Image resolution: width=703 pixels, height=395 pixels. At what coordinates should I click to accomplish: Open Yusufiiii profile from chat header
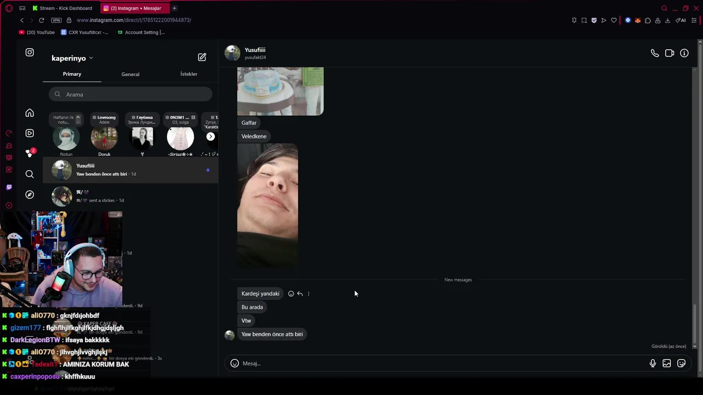click(246, 53)
